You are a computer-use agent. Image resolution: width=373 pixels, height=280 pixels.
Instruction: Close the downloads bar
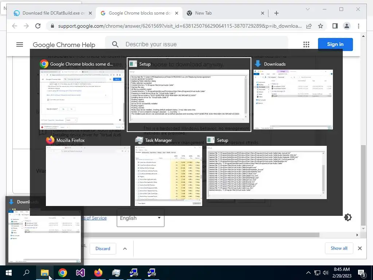coord(360,248)
